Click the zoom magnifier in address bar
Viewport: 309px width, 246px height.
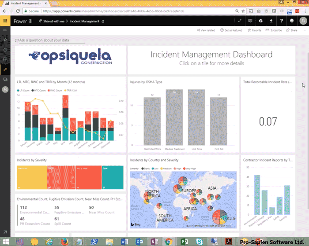pyautogui.click(x=237, y=11)
